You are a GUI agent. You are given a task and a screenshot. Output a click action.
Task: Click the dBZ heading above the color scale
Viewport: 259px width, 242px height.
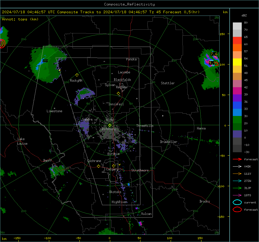point(244,15)
